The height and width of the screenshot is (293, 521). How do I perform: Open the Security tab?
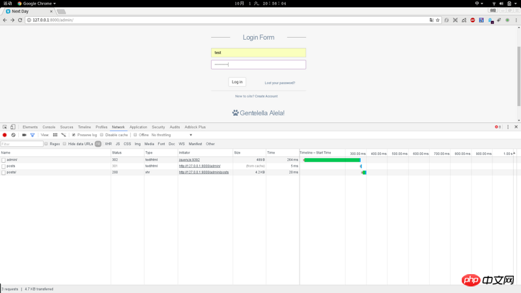pyautogui.click(x=158, y=127)
